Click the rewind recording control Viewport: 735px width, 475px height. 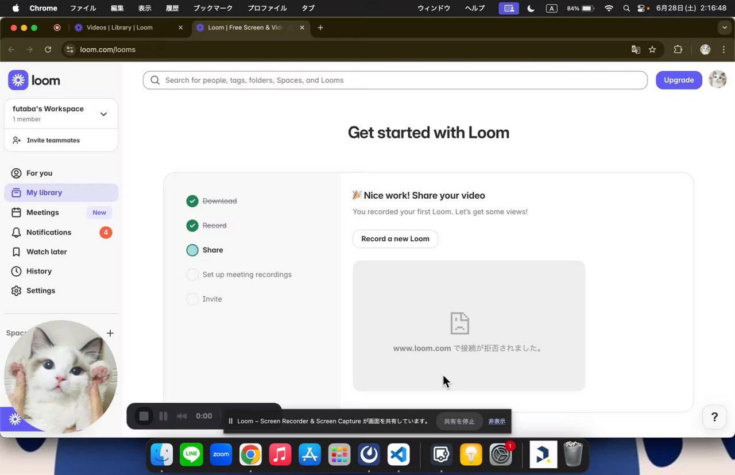[181, 416]
